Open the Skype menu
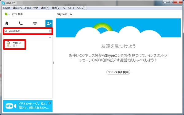Image resolution: width=184 pixels, height=115 pixels. [x=6, y=8]
